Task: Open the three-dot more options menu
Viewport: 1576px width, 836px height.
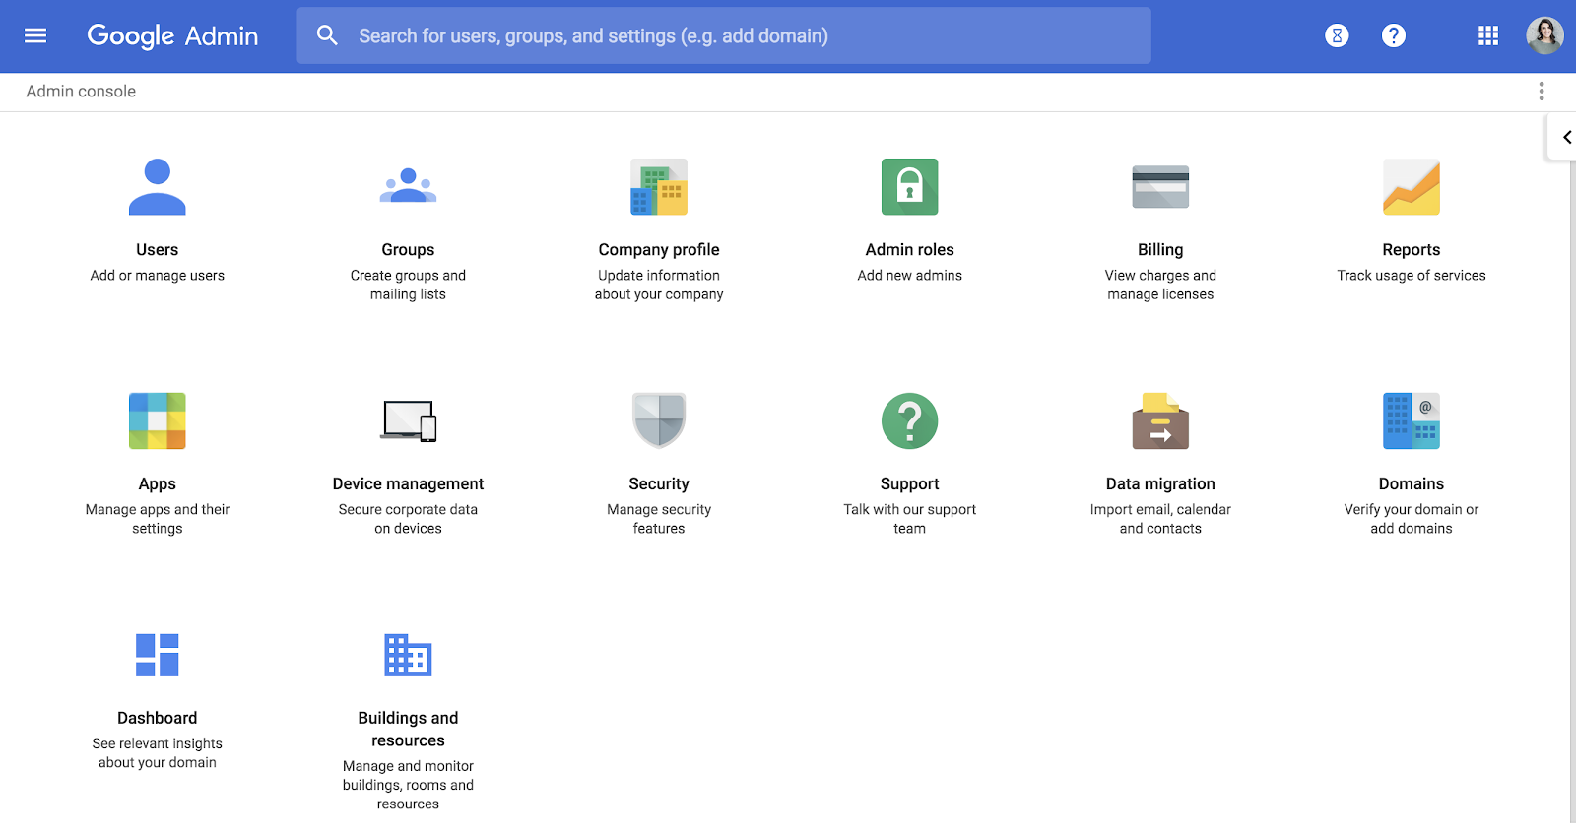Action: click(1542, 92)
